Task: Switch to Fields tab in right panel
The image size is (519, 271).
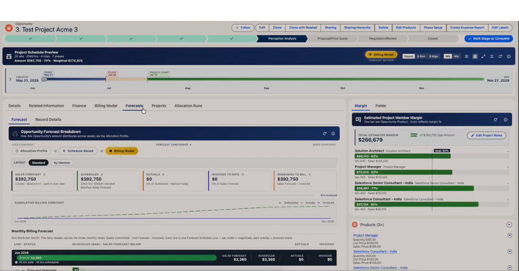Action: 381,106
